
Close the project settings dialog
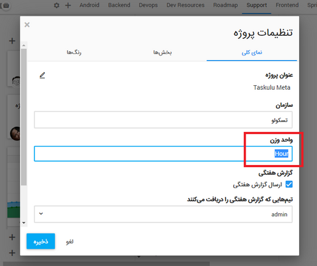tap(27, 24)
